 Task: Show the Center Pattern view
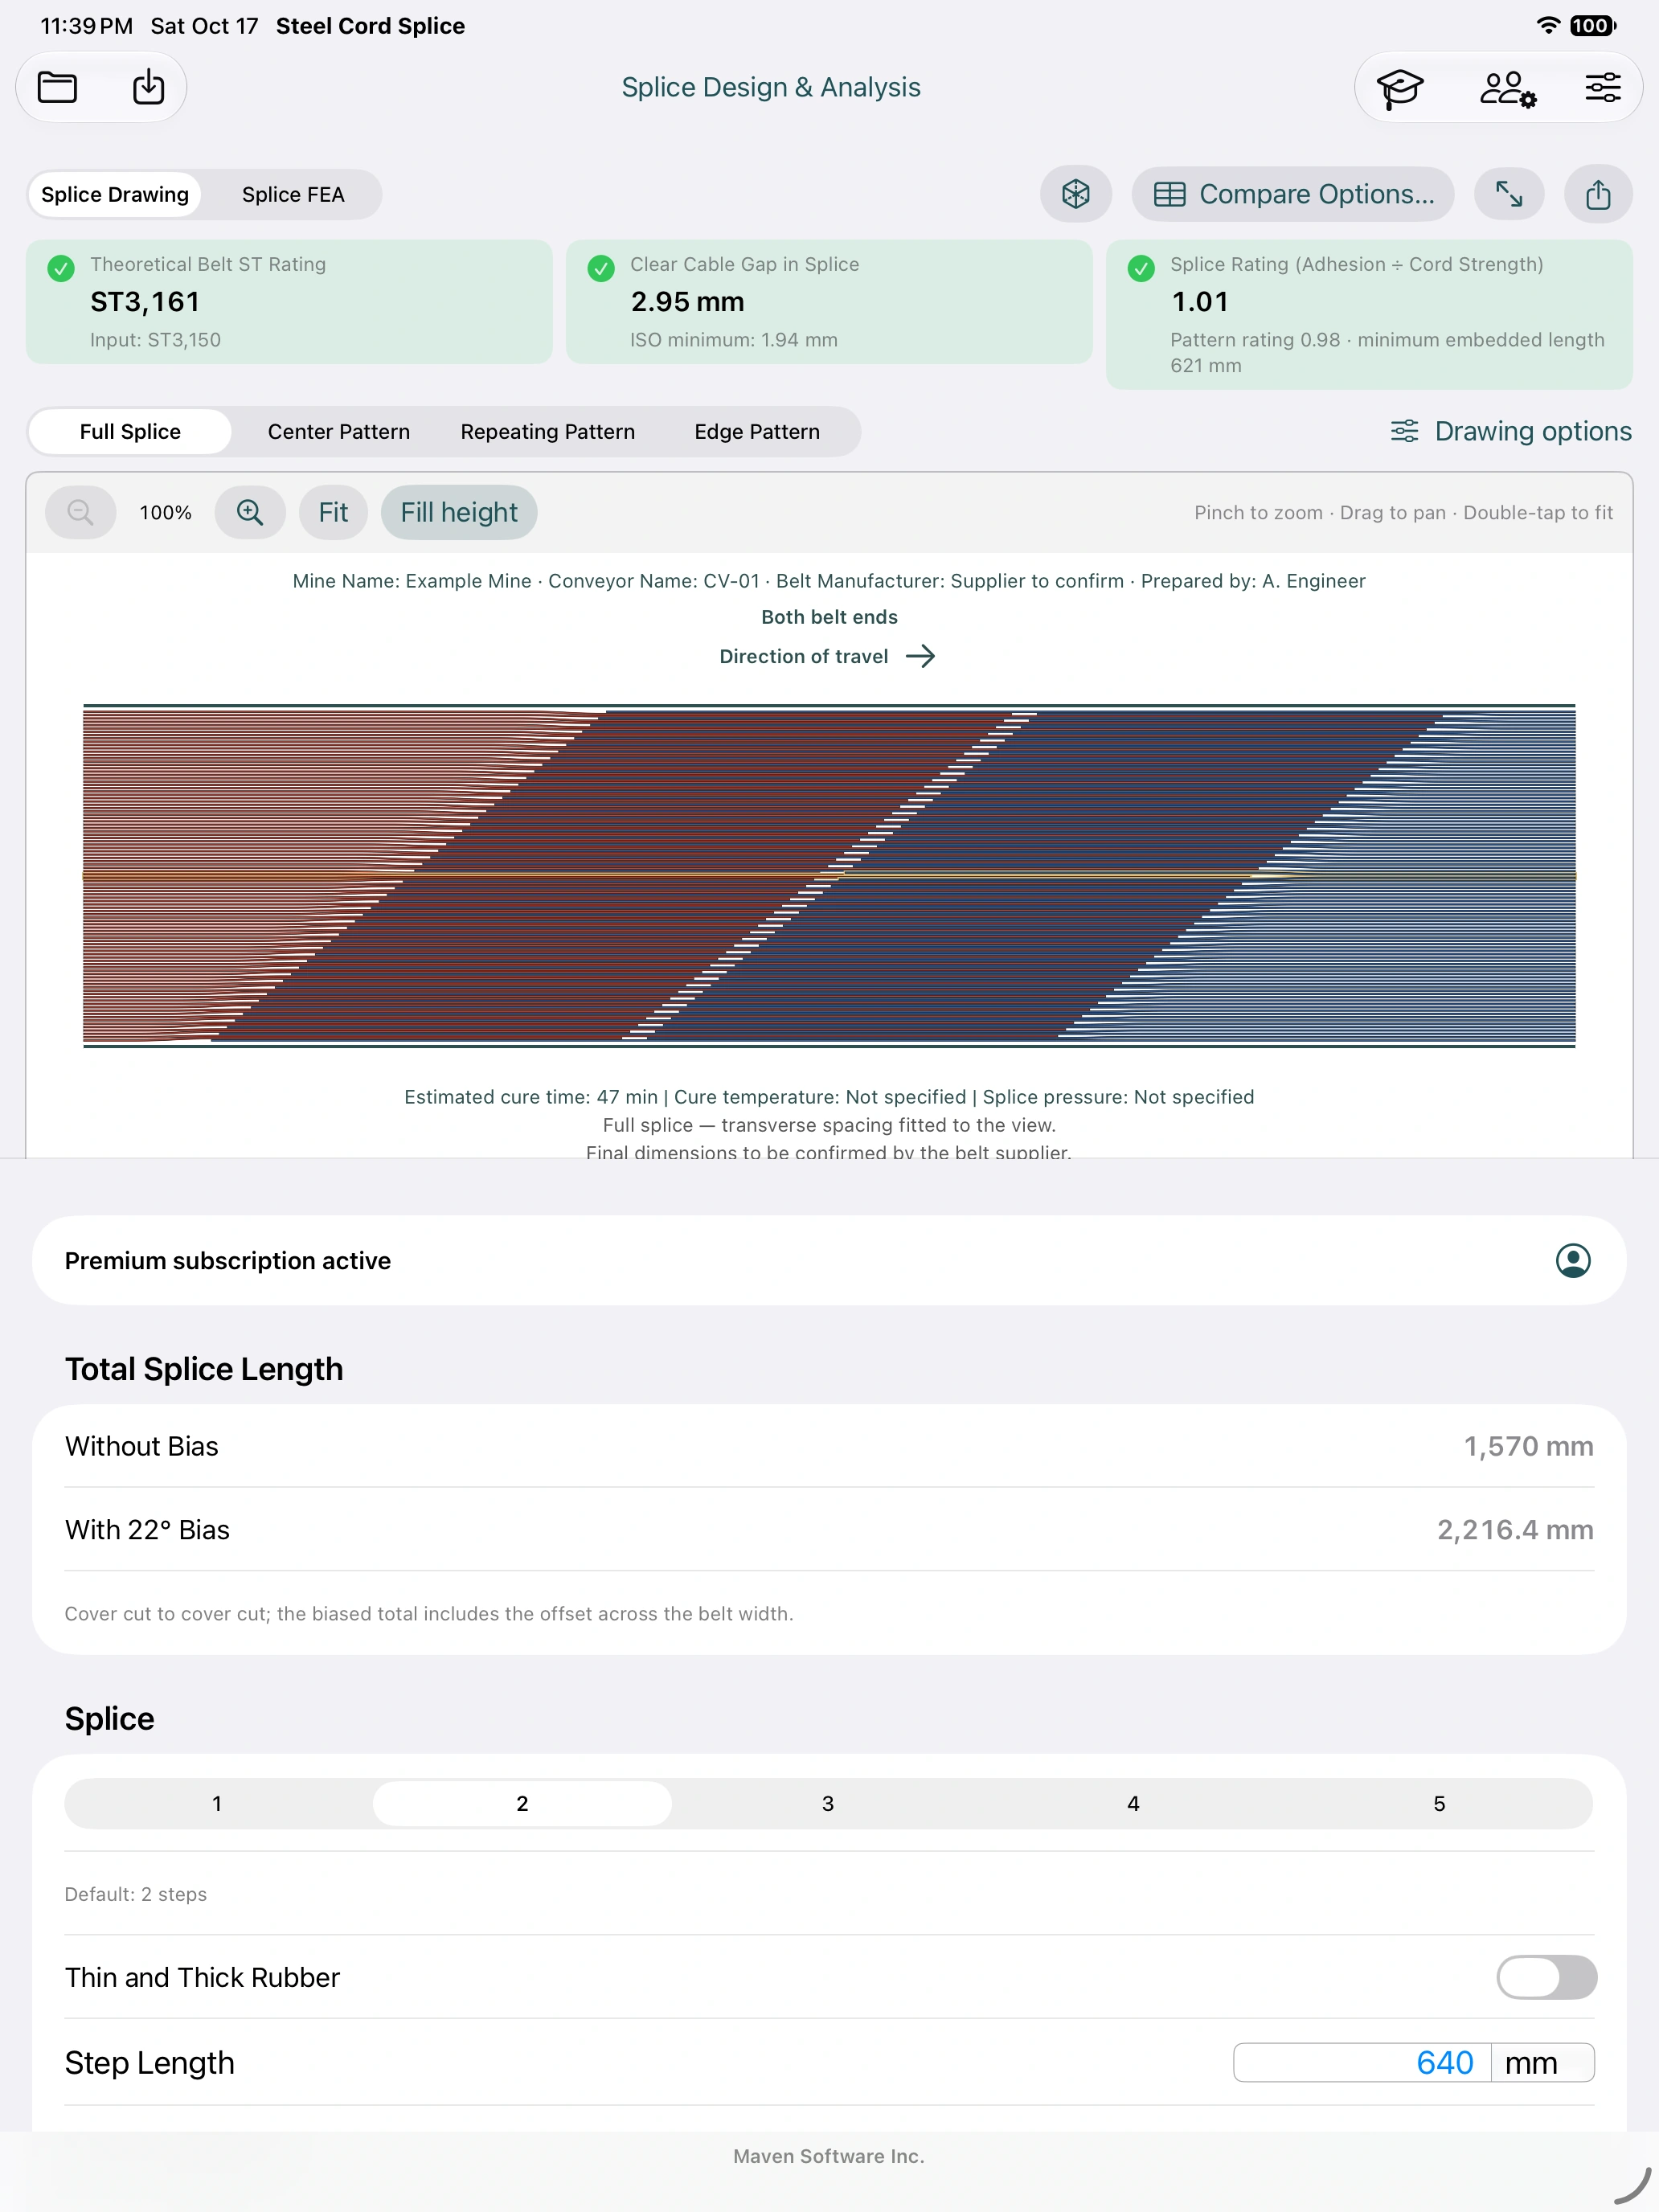point(339,431)
